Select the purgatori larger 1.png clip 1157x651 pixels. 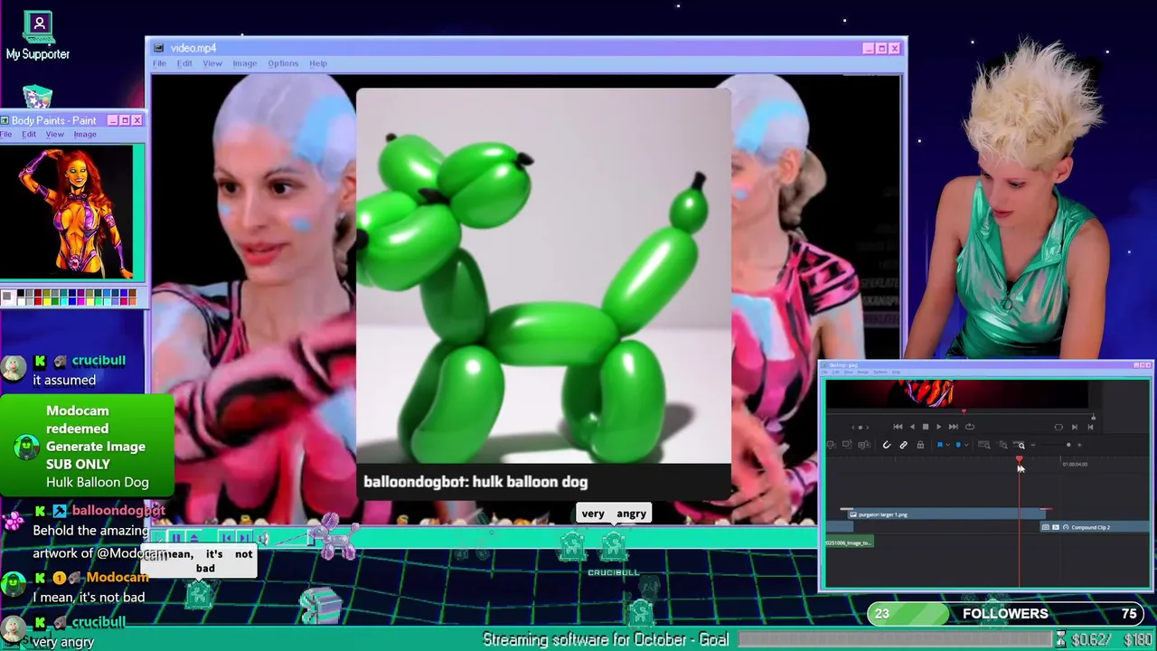945,514
